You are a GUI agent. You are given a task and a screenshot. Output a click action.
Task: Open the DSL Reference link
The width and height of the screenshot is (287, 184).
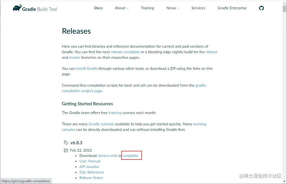pos(92,172)
